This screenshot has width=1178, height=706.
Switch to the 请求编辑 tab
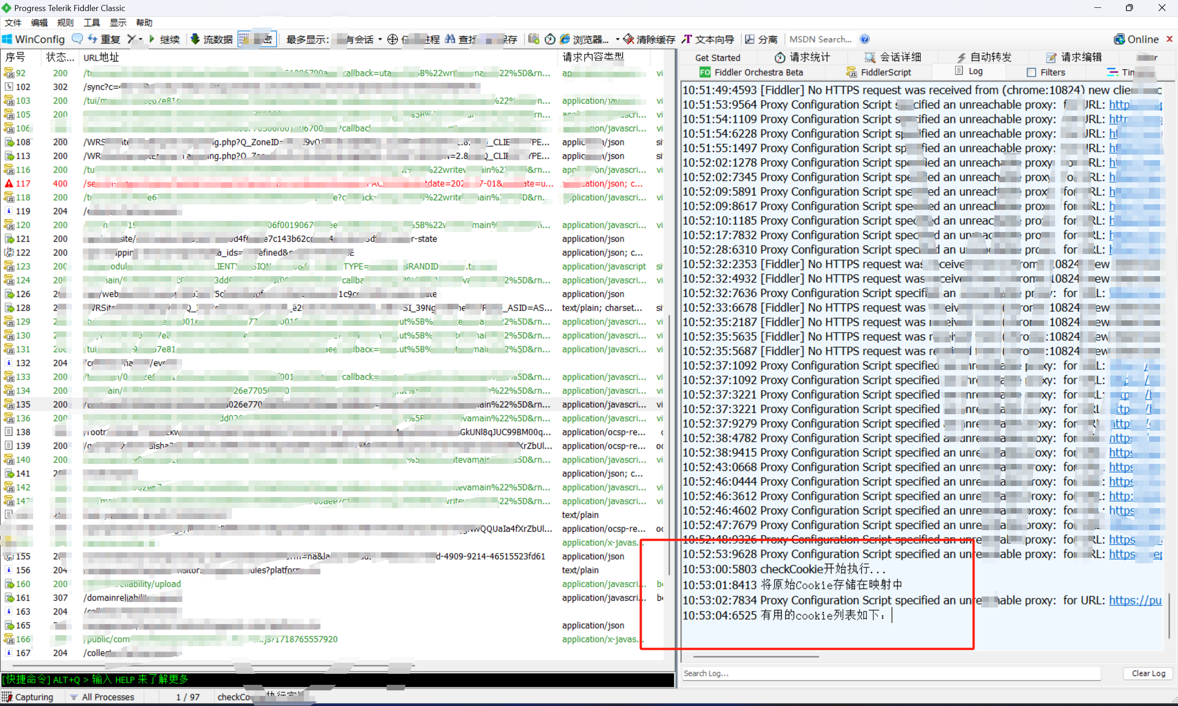point(1074,58)
